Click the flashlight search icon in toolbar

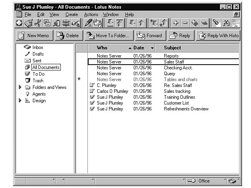point(216,23)
